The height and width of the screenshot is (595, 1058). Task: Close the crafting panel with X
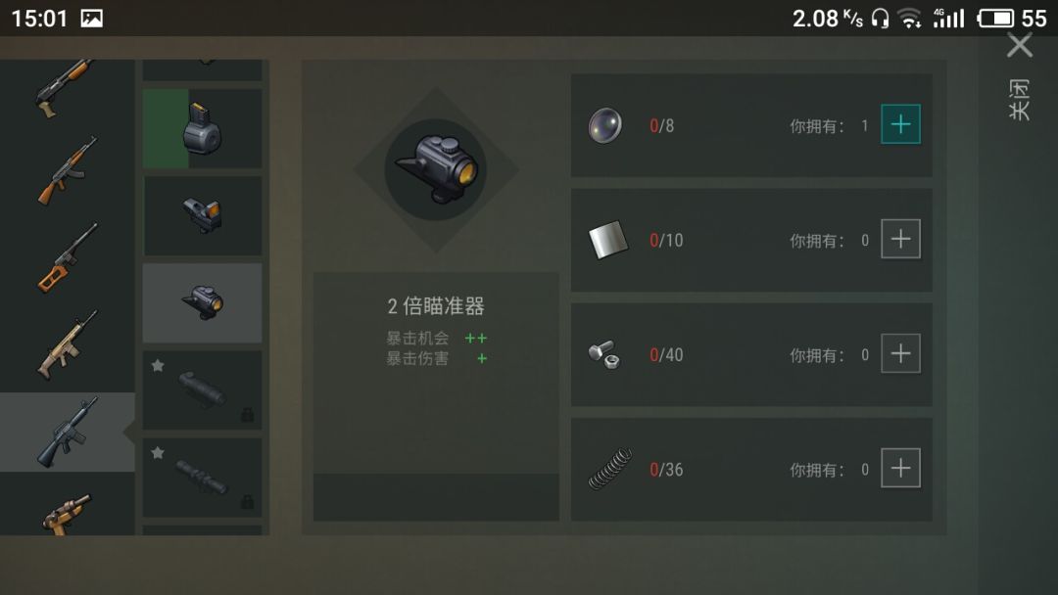(1020, 46)
